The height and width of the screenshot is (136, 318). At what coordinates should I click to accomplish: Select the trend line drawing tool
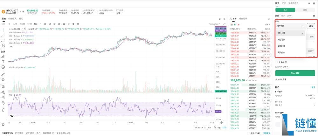click(x=3, y=35)
